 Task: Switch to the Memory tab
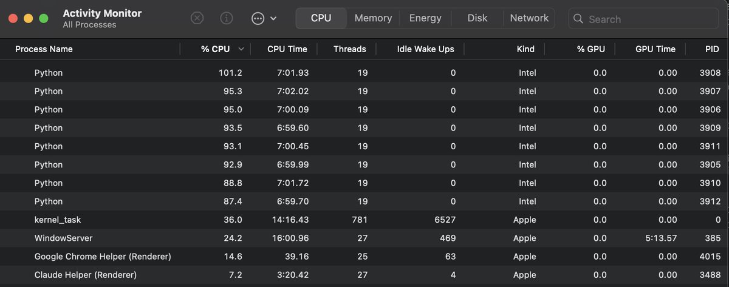373,18
